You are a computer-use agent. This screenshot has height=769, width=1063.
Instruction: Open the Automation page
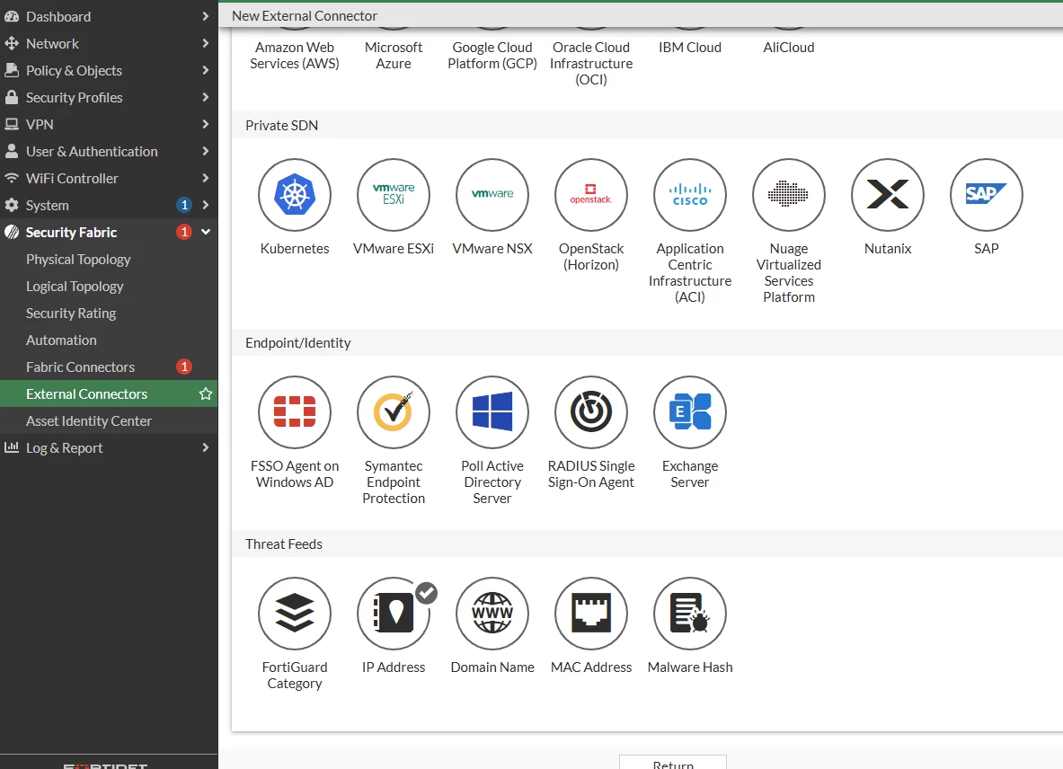pyautogui.click(x=109, y=340)
